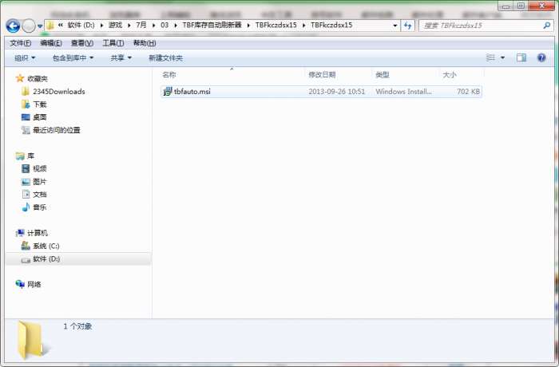This screenshot has height=367, width=559.
Task: Click 03 breadcrumb segment
Action: pos(165,25)
